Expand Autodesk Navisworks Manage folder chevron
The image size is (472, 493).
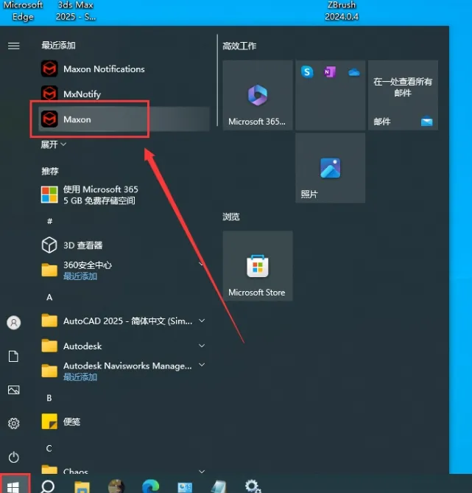pyautogui.click(x=202, y=365)
